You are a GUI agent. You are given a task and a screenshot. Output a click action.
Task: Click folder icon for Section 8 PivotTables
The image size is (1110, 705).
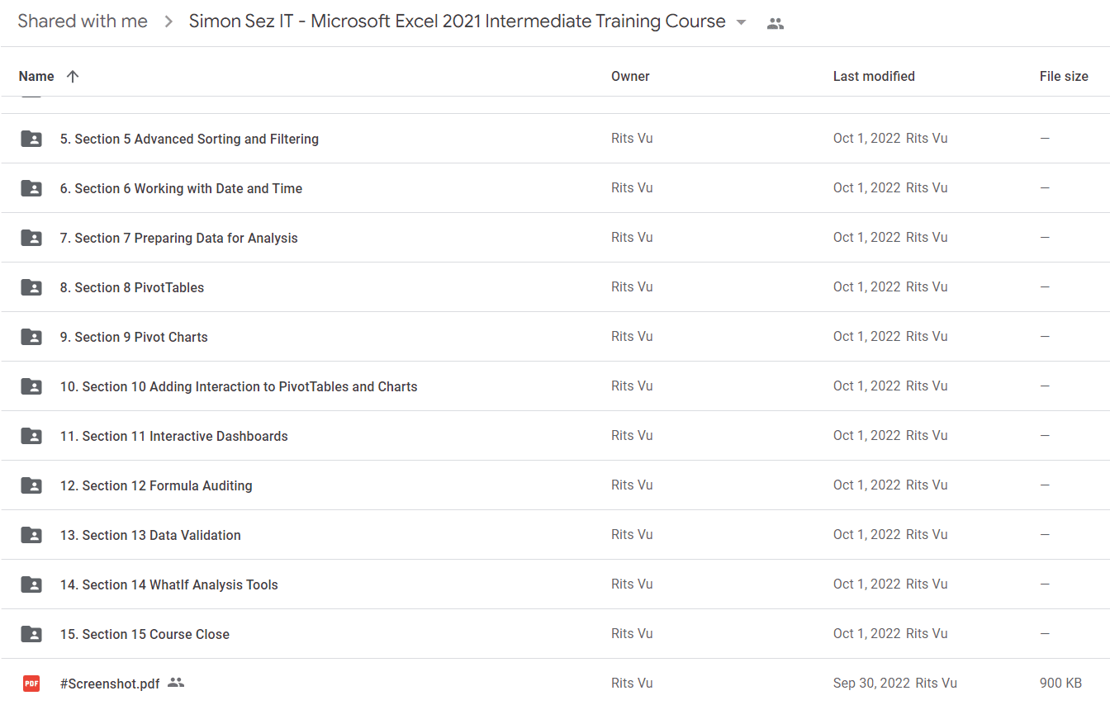[31, 287]
